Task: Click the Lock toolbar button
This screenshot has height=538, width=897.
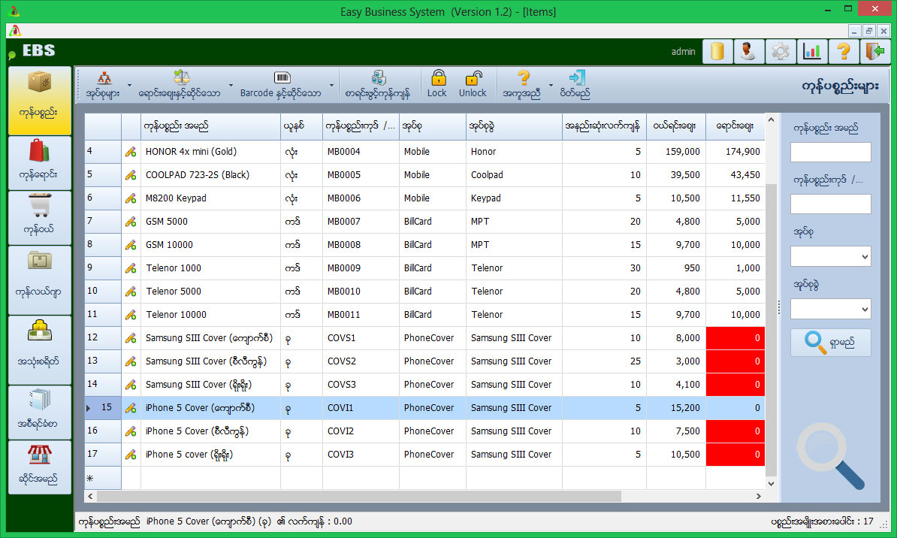Action: point(438,84)
